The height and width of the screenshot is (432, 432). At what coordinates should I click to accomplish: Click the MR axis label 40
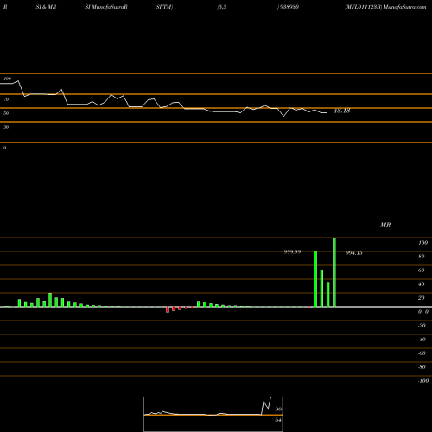pos(422,284)
